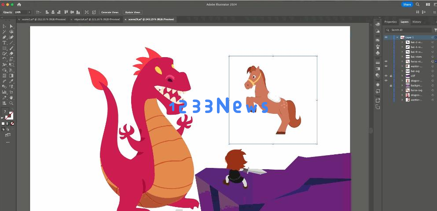
Task: Select the Free Transform tool
Action: 11,65
